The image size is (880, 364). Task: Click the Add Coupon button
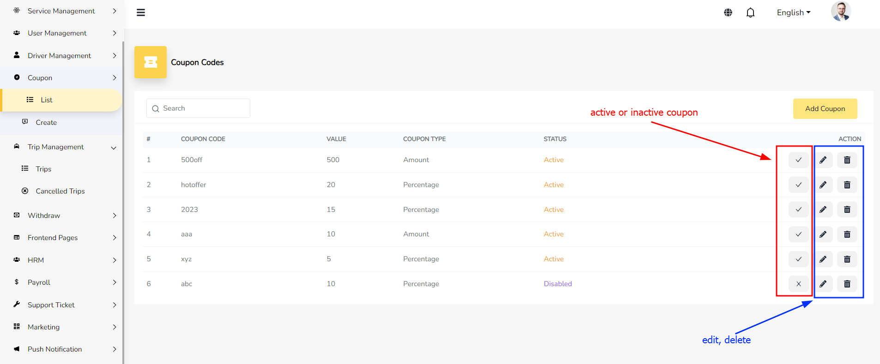coord(825,109)
